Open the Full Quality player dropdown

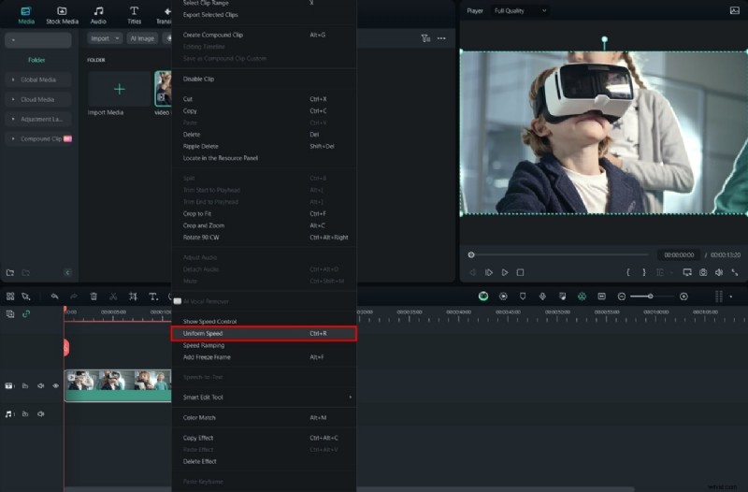[520, 10]
